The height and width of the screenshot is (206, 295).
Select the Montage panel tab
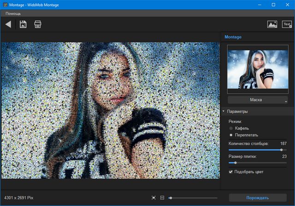pyautogui.click(x=233, y=37)
